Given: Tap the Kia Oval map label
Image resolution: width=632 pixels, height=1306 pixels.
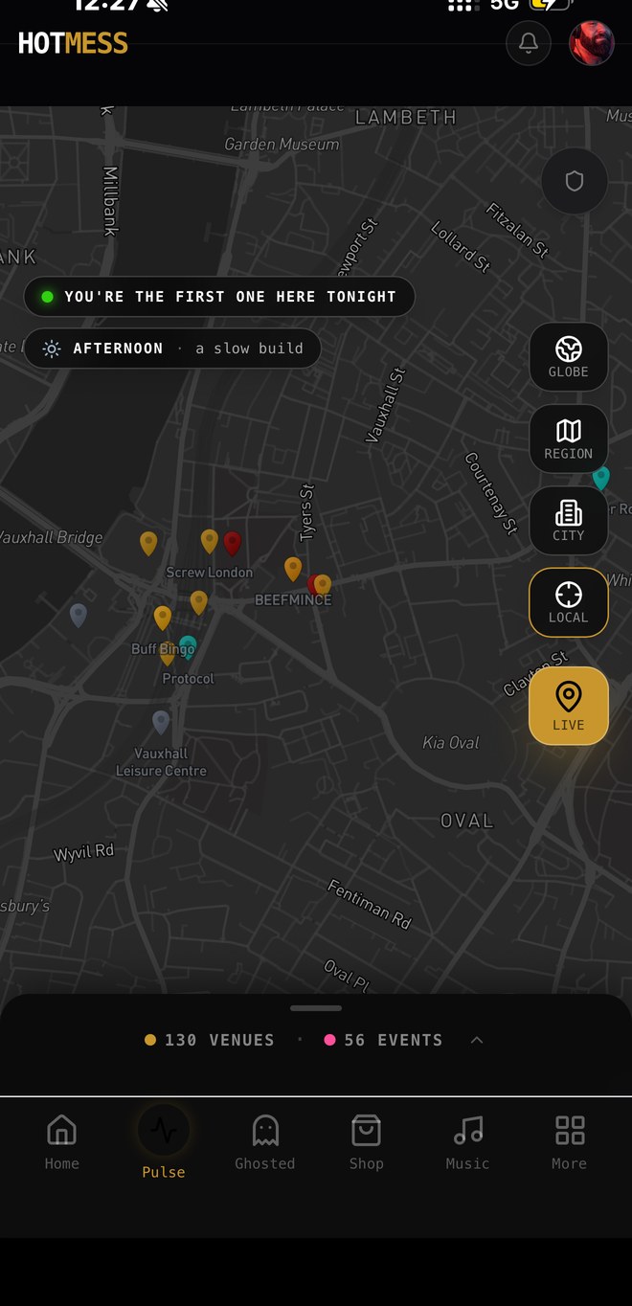Looking at the screenshot, I should 451,742.
